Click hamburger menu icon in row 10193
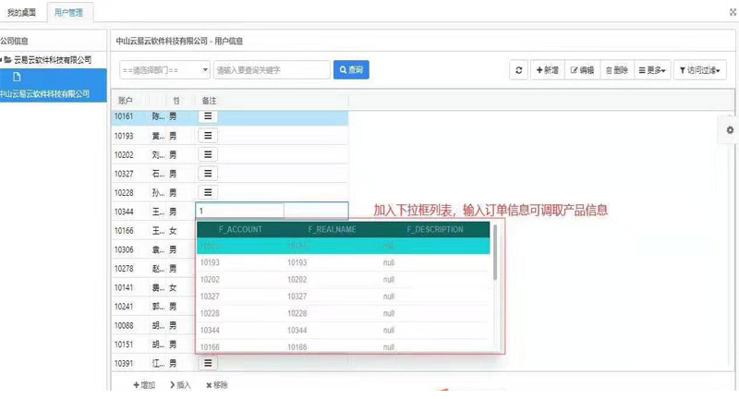 [209, 136]
